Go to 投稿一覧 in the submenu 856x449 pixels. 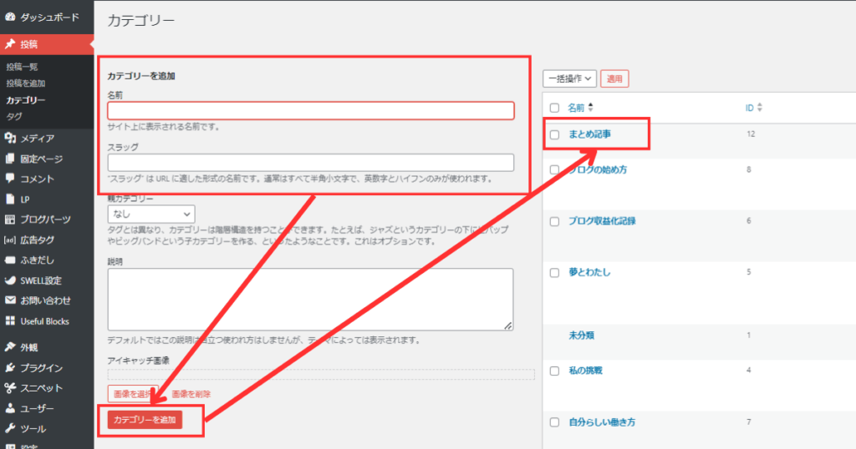tap(22, 67)
